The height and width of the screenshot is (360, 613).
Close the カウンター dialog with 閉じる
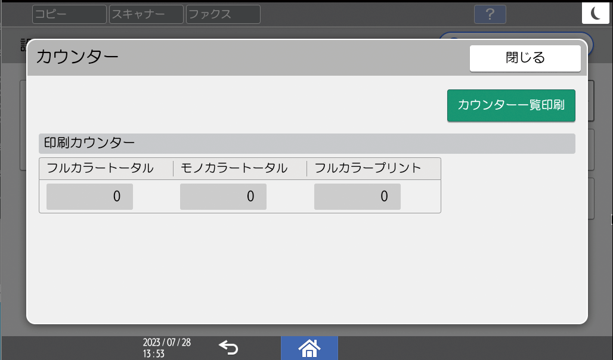click(x=525, y=58)
